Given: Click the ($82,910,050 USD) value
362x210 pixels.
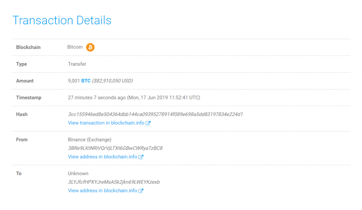Looking at the screenshot, I should tap(112, 81).
